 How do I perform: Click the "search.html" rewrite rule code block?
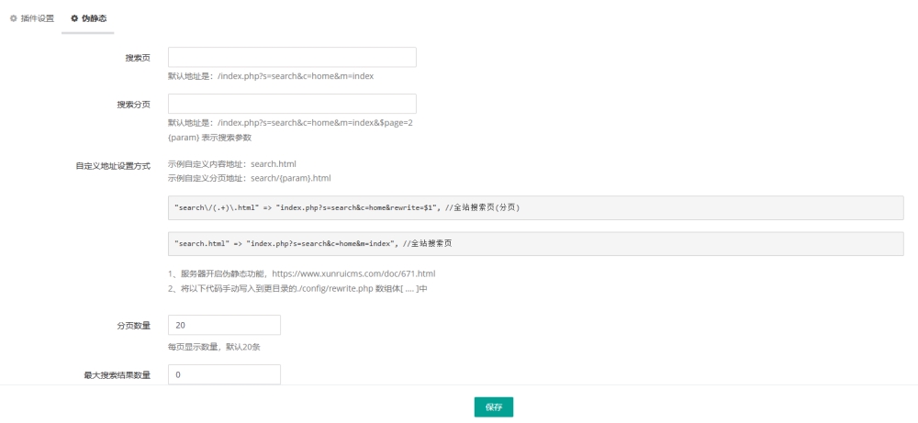536,244
